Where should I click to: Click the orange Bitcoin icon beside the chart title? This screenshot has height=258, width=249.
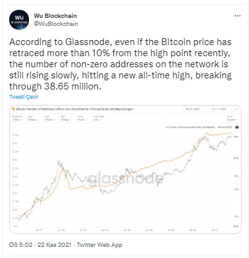(x=14, y=109)
